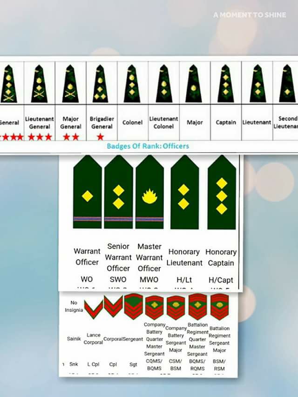Viewport: 298px width, 397px height.
Task: Click the Lieutenant Colonel label
Action: [x=163, y=122]
